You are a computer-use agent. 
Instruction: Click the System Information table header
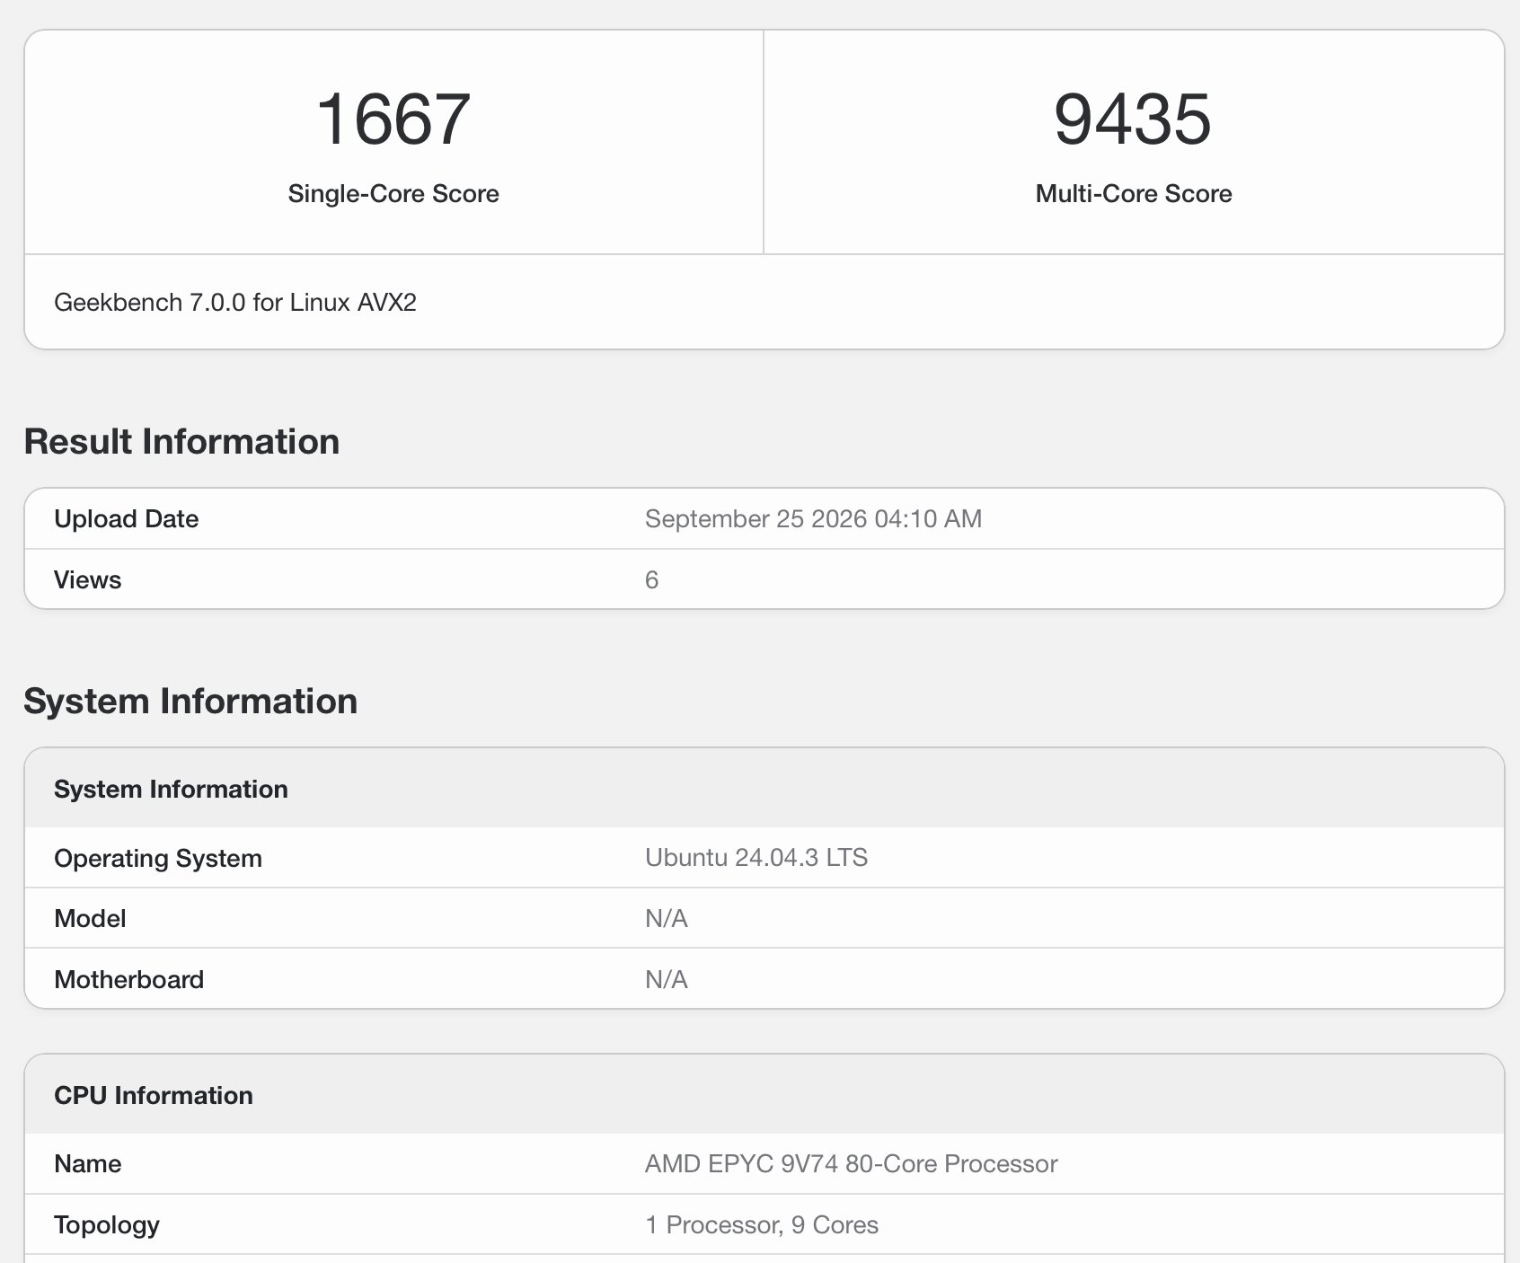172,790
